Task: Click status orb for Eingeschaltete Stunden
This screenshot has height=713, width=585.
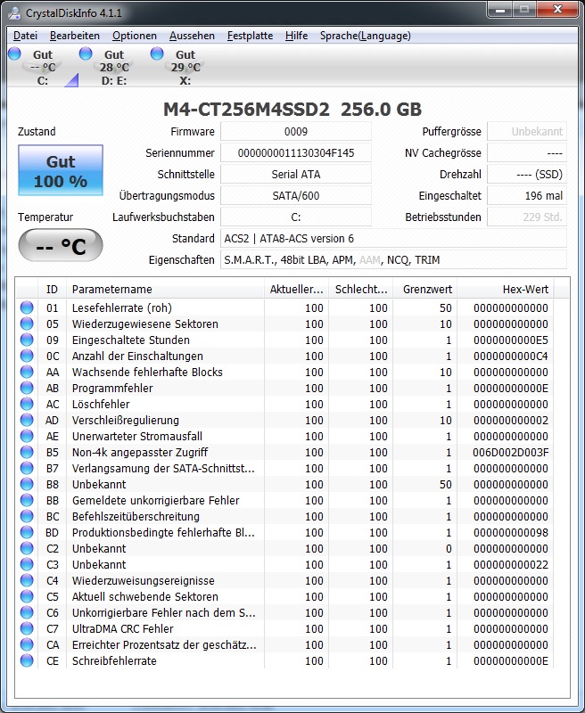Action: click(27, 340)
